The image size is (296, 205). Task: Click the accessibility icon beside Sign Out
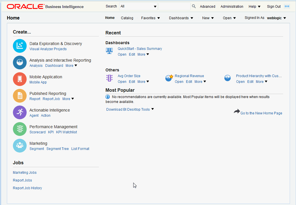coord(287,6)
